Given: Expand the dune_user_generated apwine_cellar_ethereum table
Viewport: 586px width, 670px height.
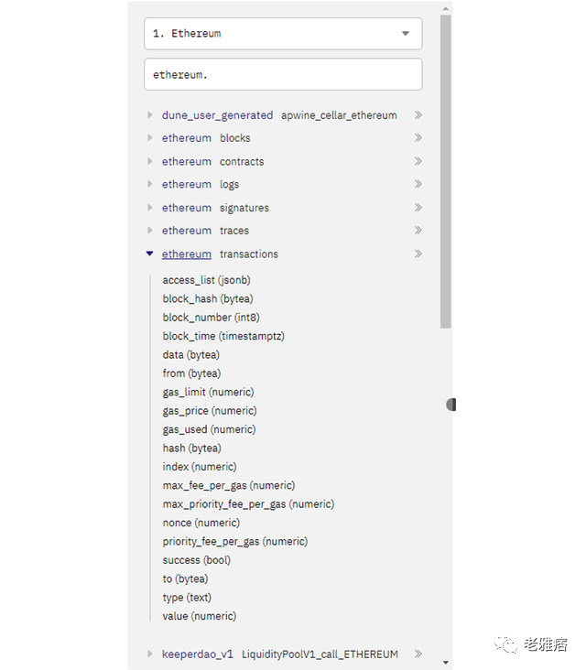Looking at the screenshot, I should 149,115.
